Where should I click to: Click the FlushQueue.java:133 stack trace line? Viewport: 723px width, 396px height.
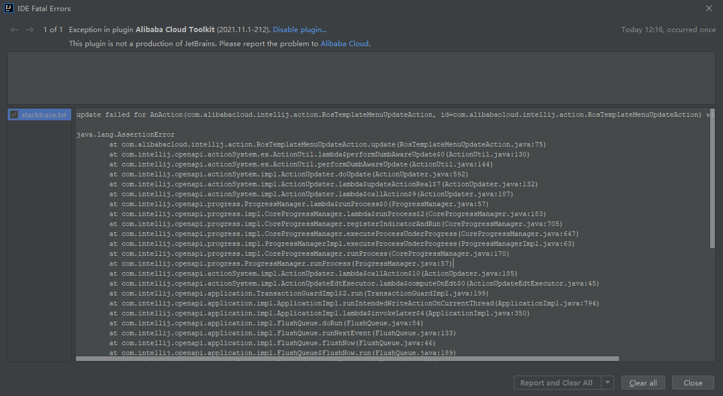coord(283,333)
